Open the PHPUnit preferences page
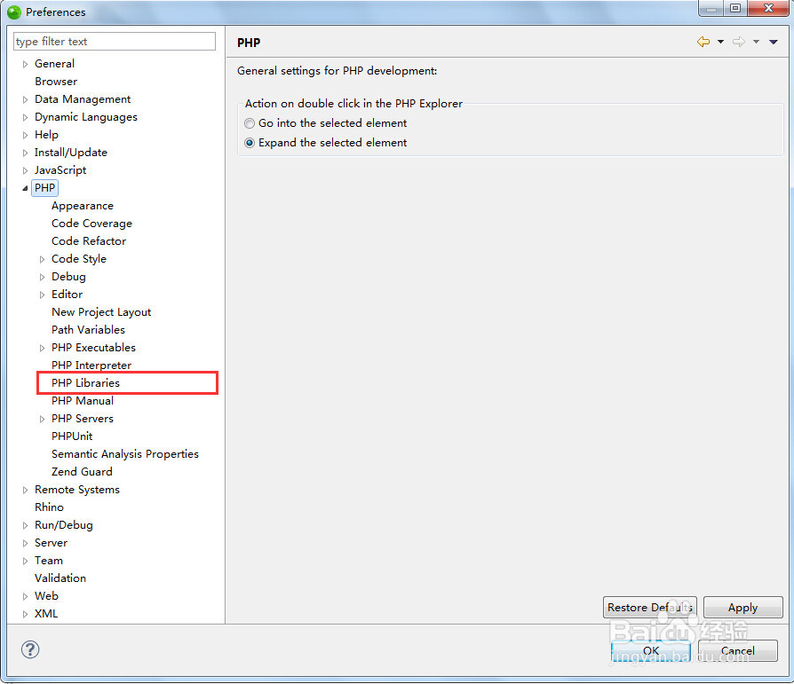 point(72,436)
